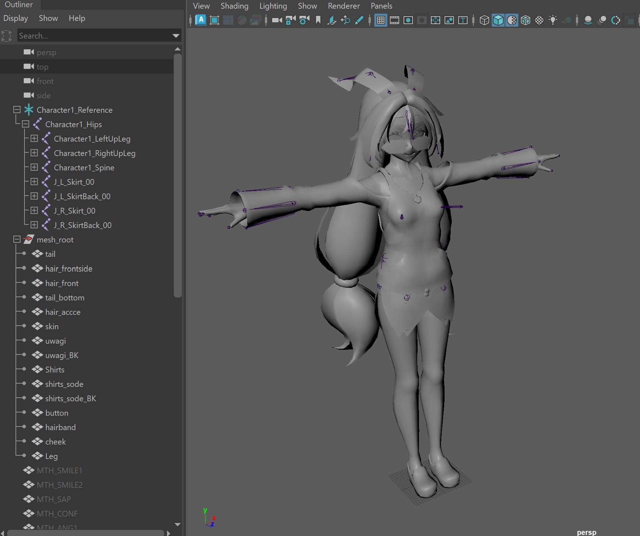The image size is (640, 536).
Task: Click the Use All Lights bulb icon
Action: 553,20
